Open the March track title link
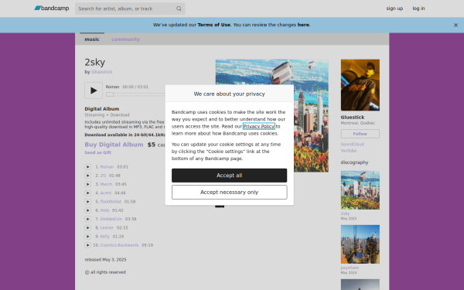Screen dimensions: 464x290 [106, 184]
